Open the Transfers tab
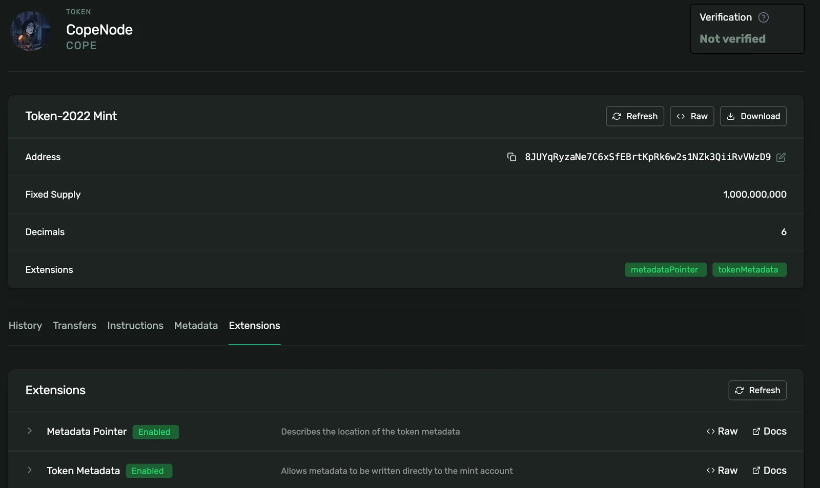The image size is (820, 488). [74, 326]
